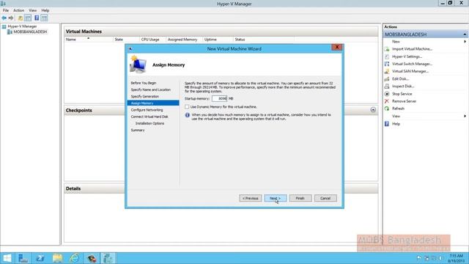Expand the New submenu arrow in Actions
Image resolution: width=469 pixels, height=264 pixels.
tap(465, 42)
